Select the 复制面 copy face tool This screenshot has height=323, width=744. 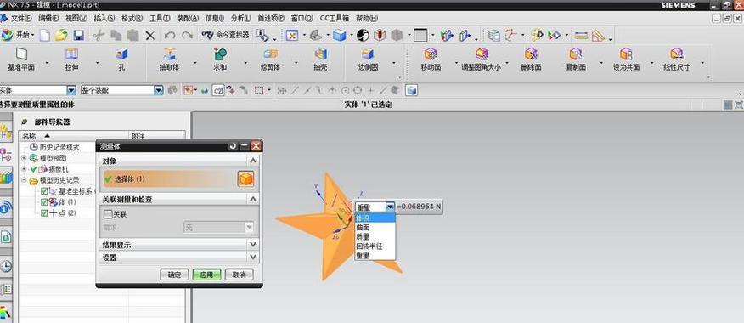tap(576, 59)
